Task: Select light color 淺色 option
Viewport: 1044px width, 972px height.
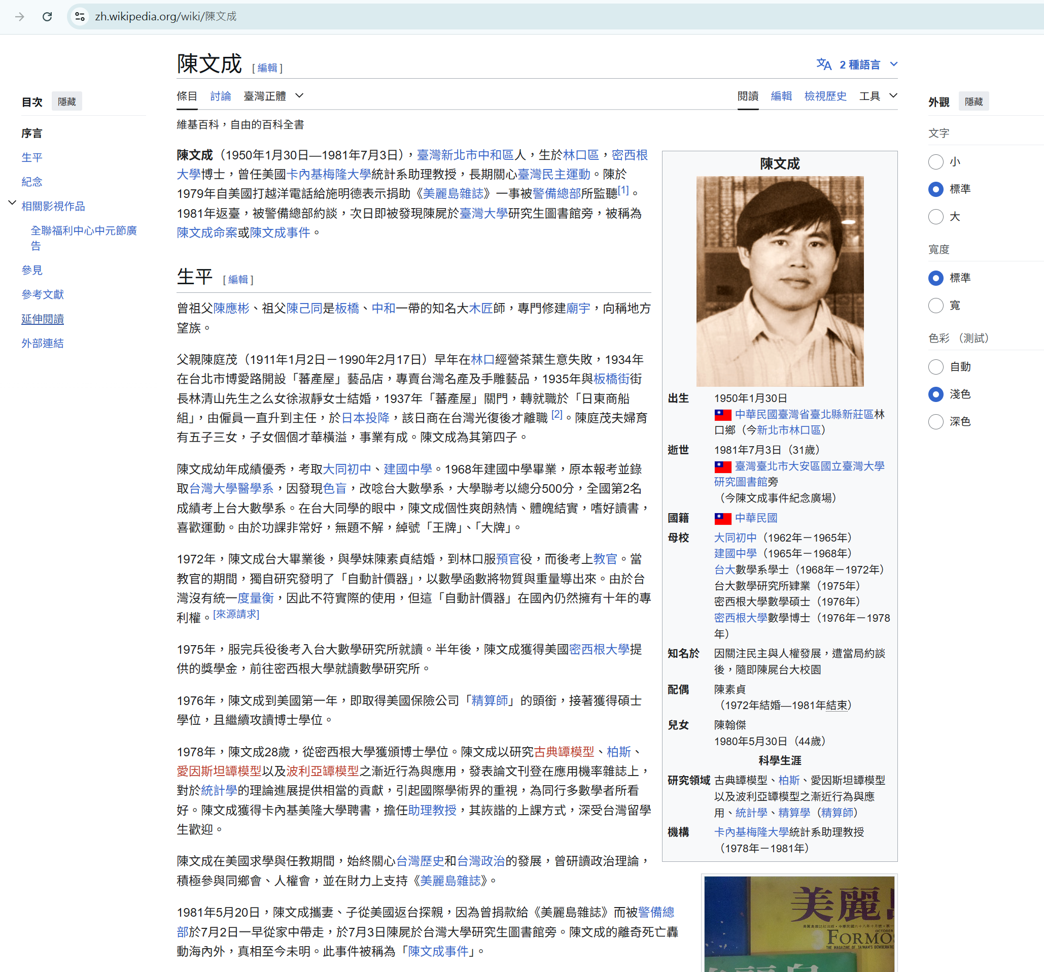Action: coord(935,394)
